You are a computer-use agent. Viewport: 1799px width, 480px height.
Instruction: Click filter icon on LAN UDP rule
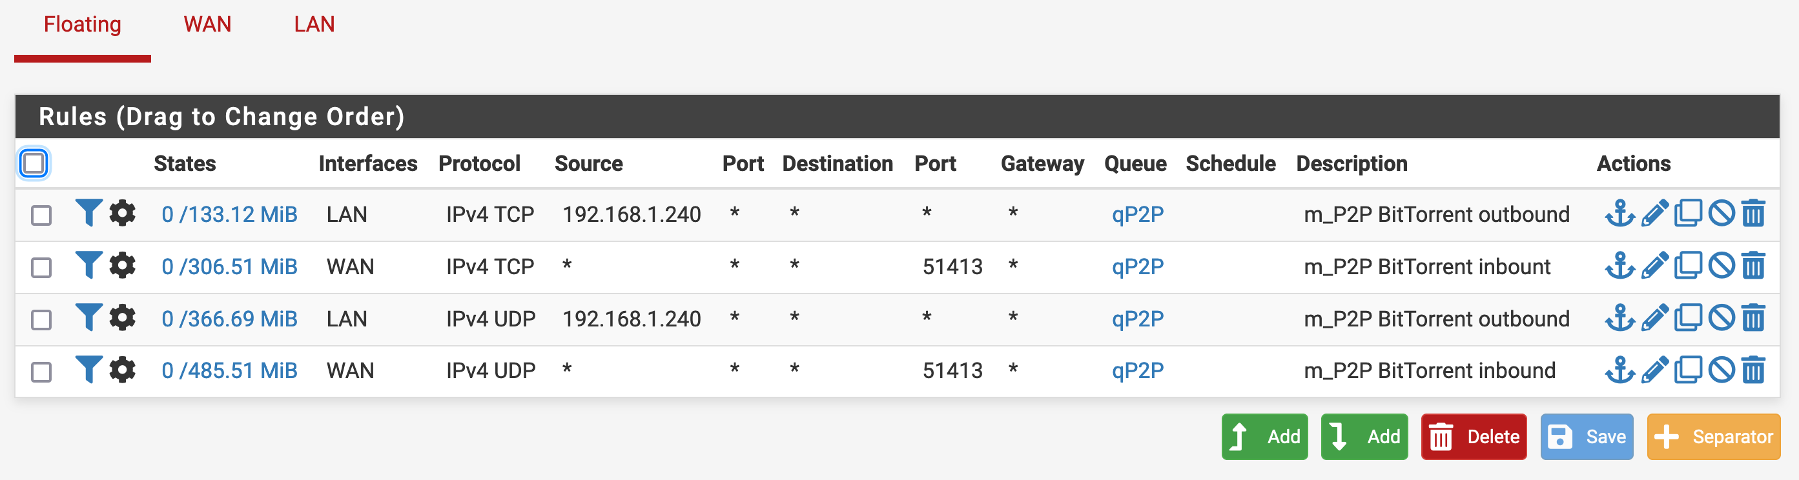tap(88, 318)
